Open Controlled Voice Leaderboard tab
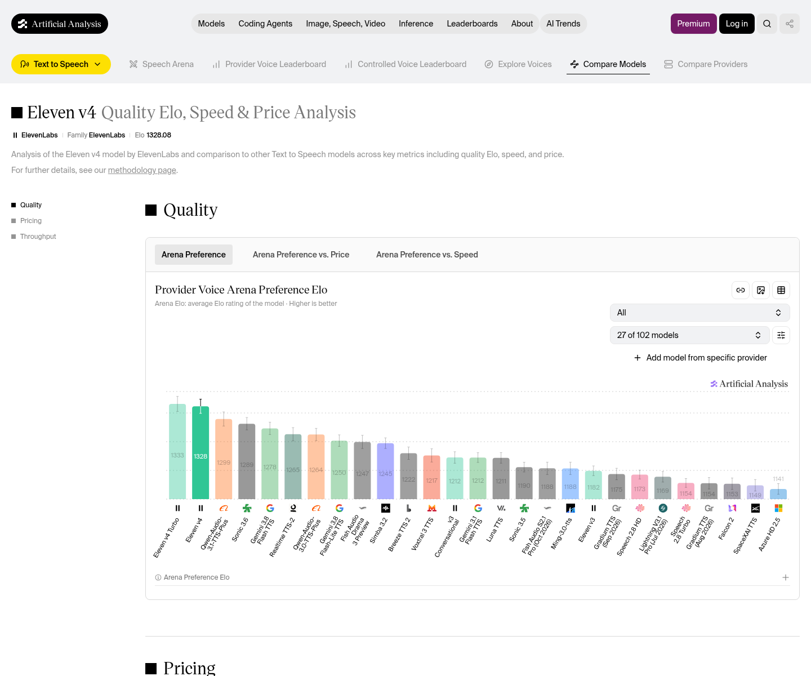The width and height of the screenshot is (811, 676). [x=405, y=64]
